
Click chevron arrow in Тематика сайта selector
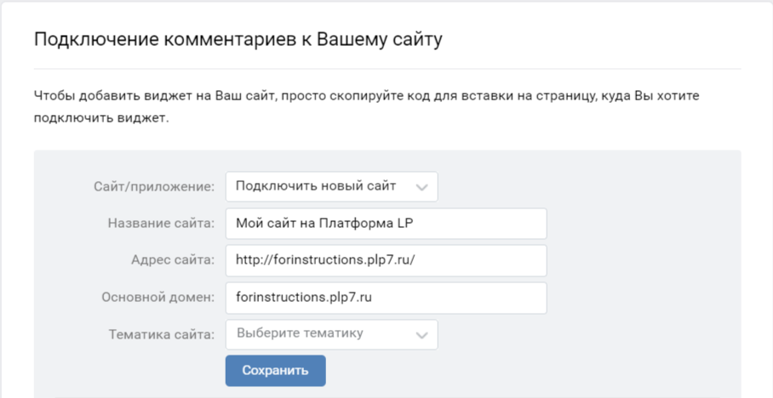[x=421, y=335]
